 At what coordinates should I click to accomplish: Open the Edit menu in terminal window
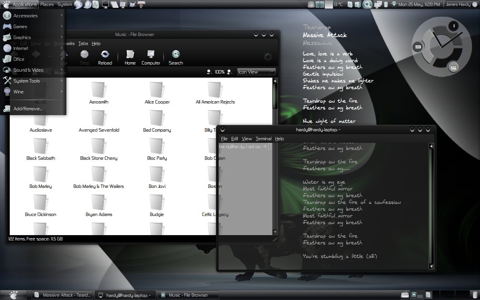[235, 139]
